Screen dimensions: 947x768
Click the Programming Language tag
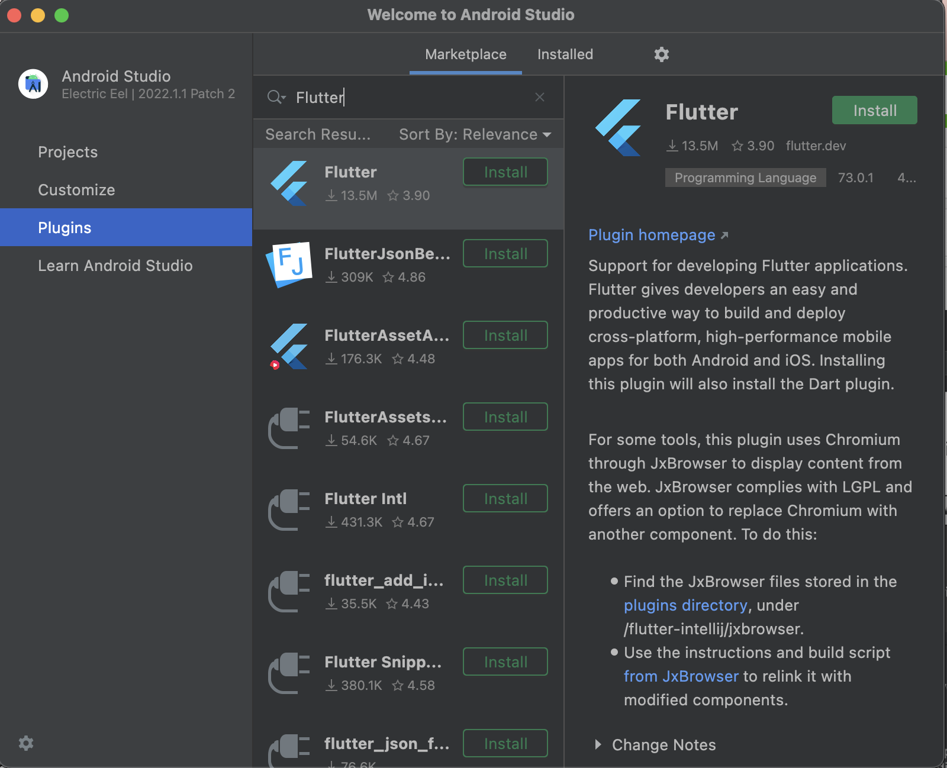tap(745, 178)
